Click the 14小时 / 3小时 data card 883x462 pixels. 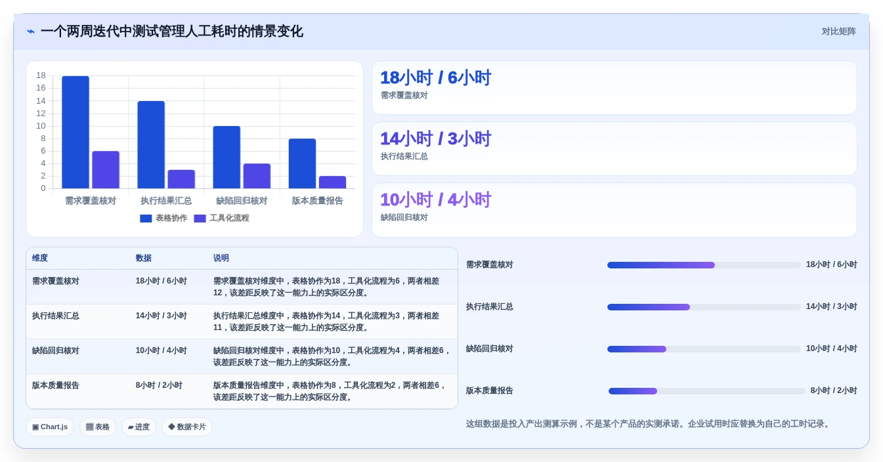tap(614, 149)
